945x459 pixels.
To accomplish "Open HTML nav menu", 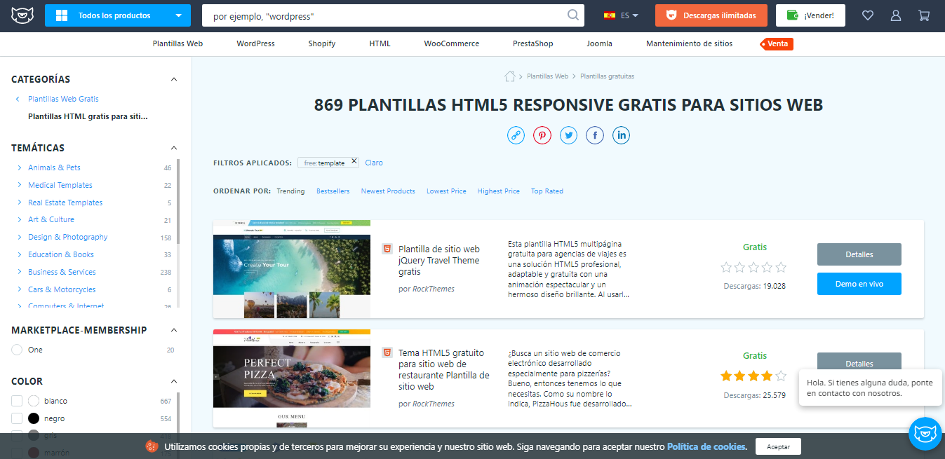I will point(380,43).
